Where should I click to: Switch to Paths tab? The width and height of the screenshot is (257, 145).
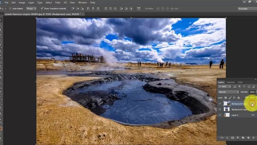click(x=240, y=82)
